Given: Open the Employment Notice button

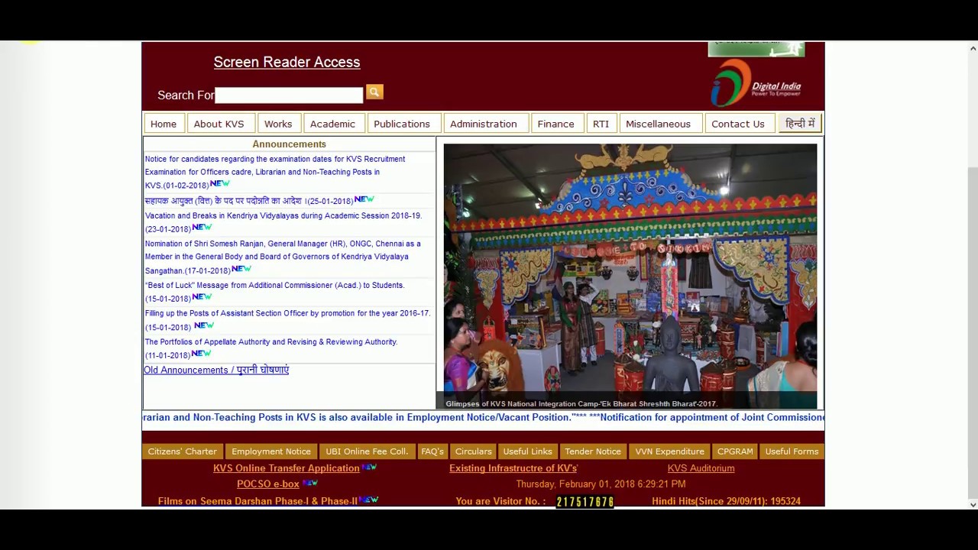Looking at the screenshot, I should pyautogui.click(x=271, y=451).
